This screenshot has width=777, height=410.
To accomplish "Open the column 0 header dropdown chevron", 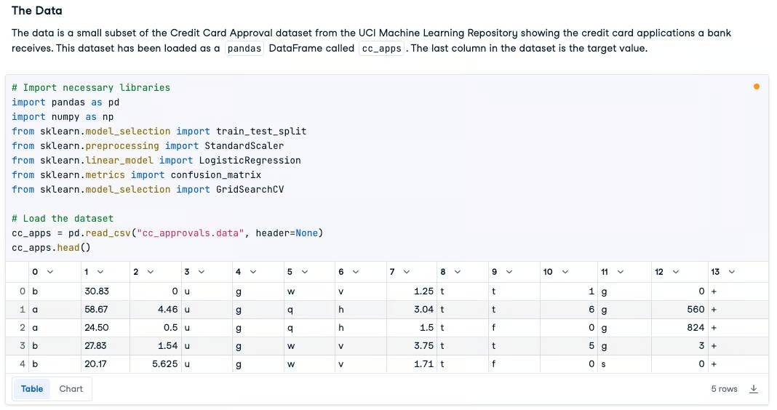I will [50, 272].
